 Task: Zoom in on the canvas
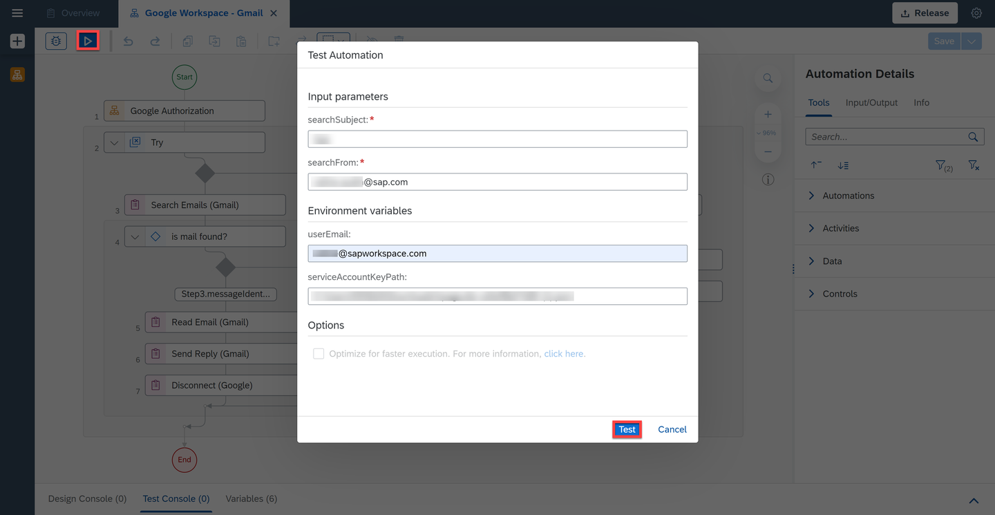pos(768,115)
